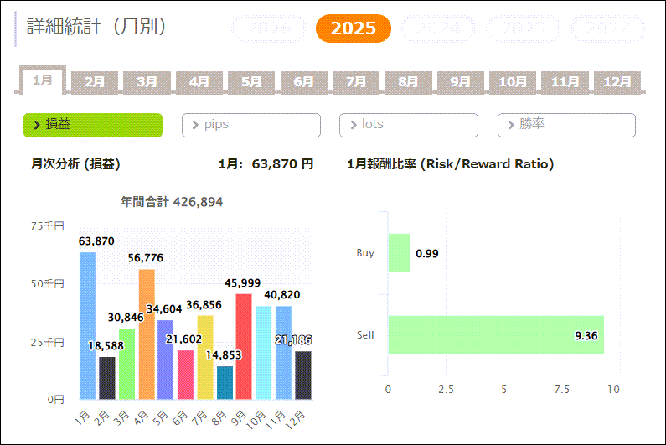This screenshot has height=445, width=666.
Task: Click the teal August bar 14,853
Action: 225,383
